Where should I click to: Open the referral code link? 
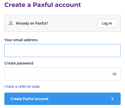click(x=22, y=87)
